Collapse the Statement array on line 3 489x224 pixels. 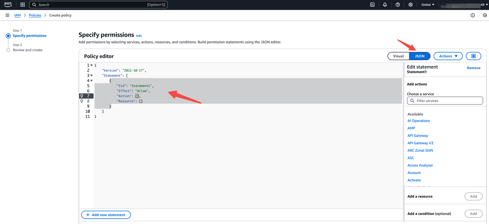click(x=92, y=75)
